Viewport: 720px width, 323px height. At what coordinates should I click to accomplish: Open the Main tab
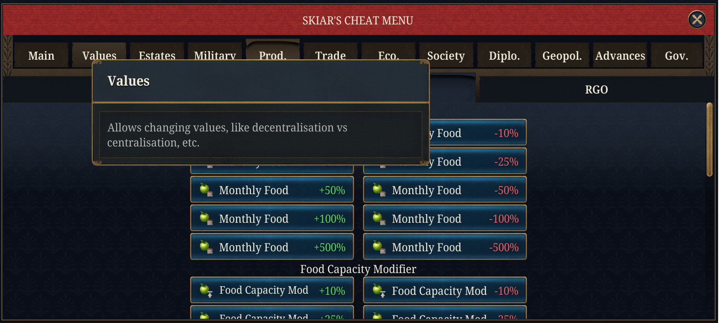tap(41, 56)
